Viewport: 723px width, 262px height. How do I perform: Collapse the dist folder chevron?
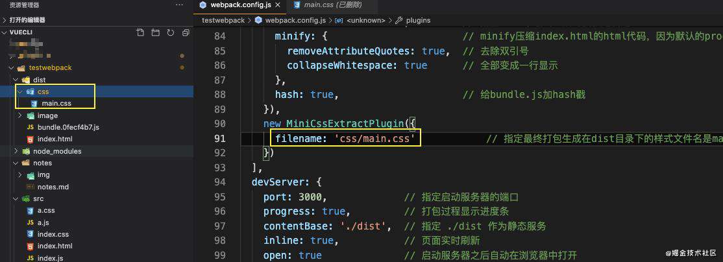(x=15, y=80)
